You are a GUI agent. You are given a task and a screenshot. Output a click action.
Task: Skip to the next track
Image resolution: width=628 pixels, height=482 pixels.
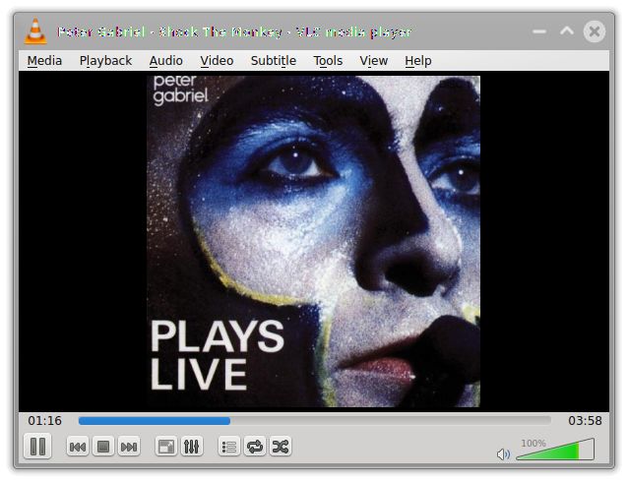129,447
